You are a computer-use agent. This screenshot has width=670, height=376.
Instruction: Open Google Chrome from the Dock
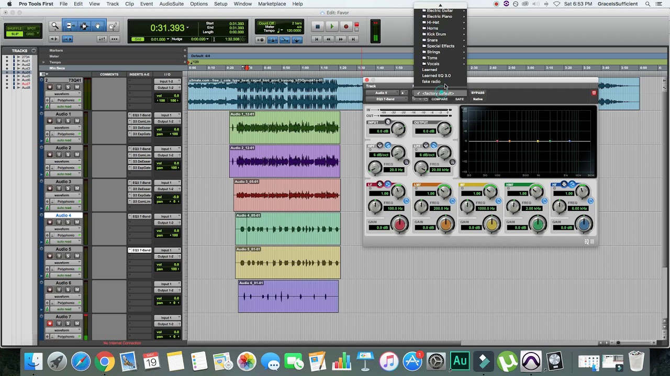[x=105, y=361]
